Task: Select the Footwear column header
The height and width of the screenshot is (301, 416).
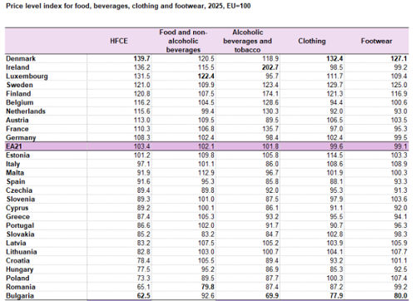Action: [376, 41]
